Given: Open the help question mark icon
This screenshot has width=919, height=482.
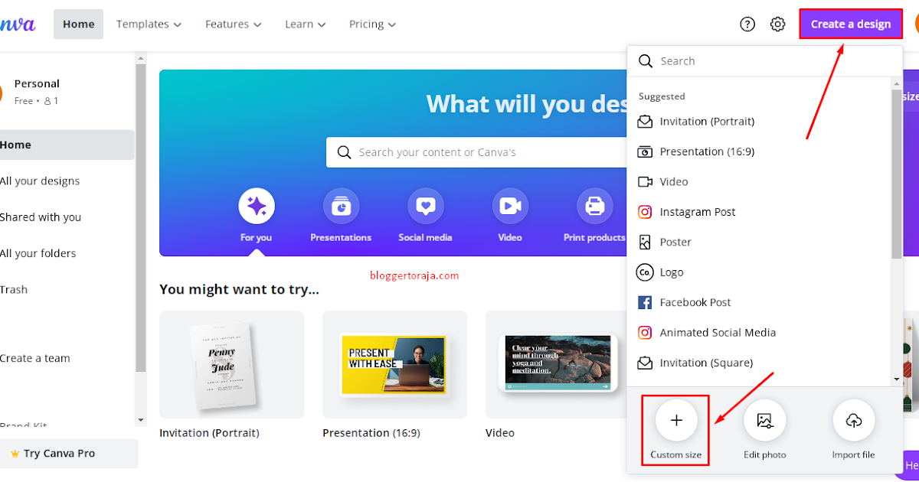Looking at the screenshot, I should [x=747, y=24].
